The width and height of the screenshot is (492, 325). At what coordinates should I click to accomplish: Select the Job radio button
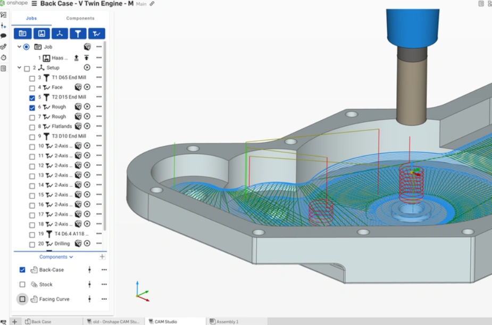[x=26, y=46]
